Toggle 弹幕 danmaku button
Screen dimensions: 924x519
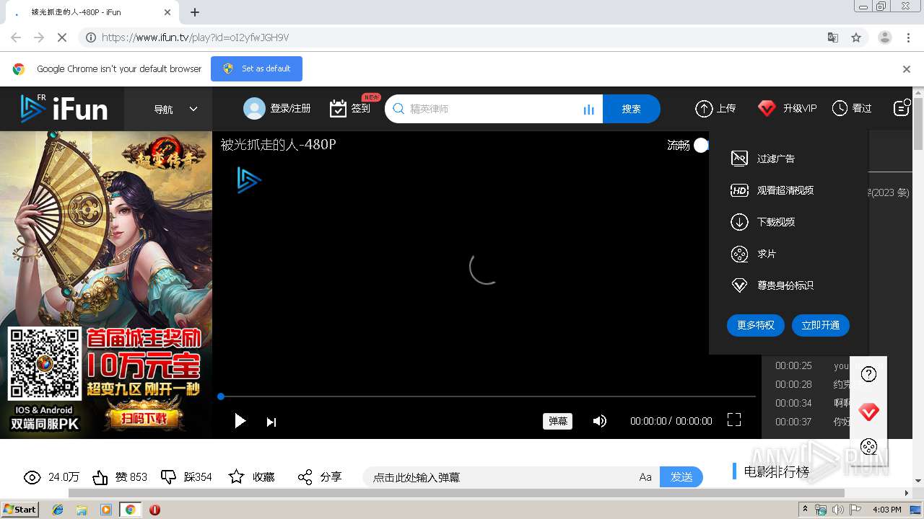tap(558, 421)
